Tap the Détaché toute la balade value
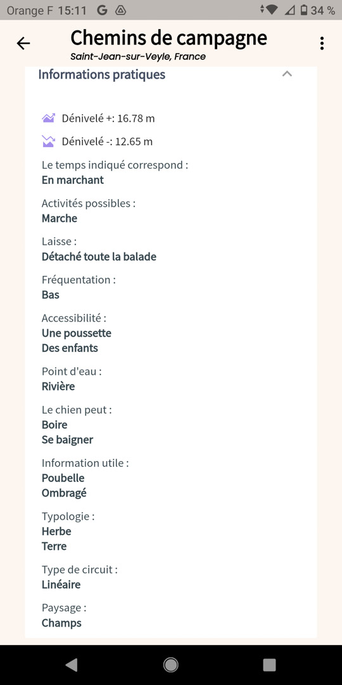 (x=99, y=256)
